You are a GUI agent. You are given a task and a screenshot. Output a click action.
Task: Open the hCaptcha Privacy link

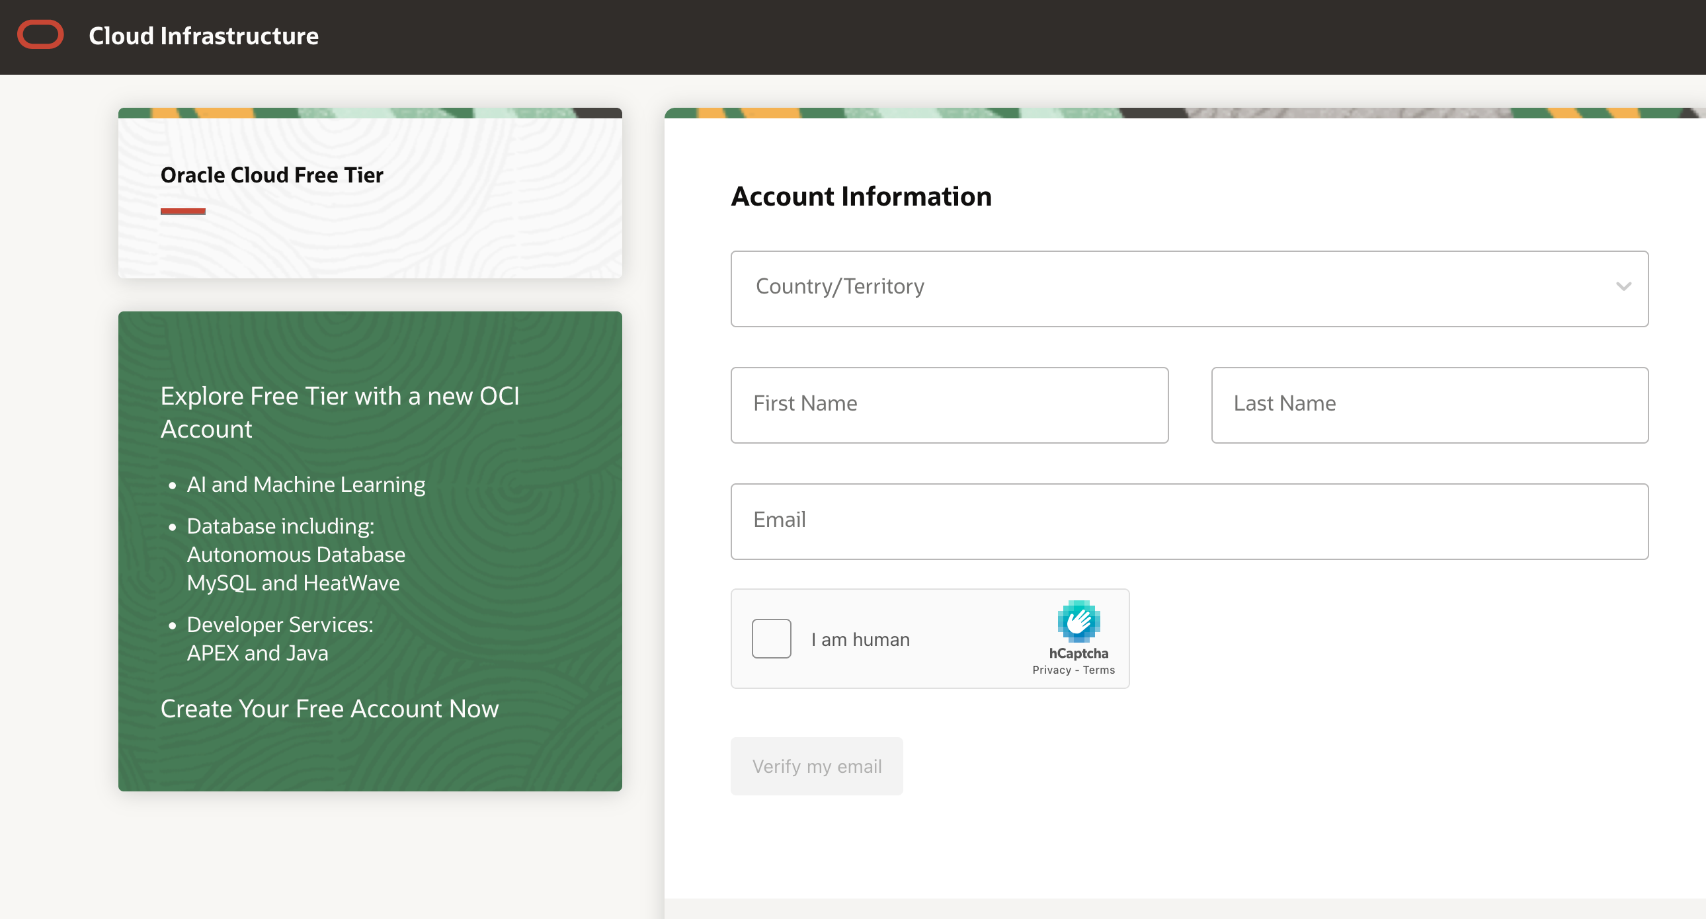click(x=1051, y=670)
